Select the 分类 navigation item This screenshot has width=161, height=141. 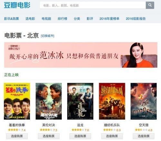[x=77, y=19]
